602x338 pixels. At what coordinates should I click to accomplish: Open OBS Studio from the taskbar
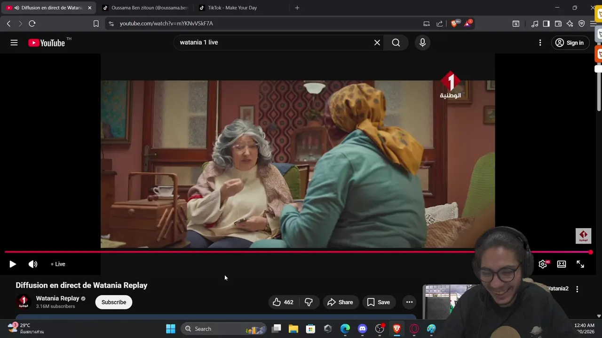tap(380, 329)
